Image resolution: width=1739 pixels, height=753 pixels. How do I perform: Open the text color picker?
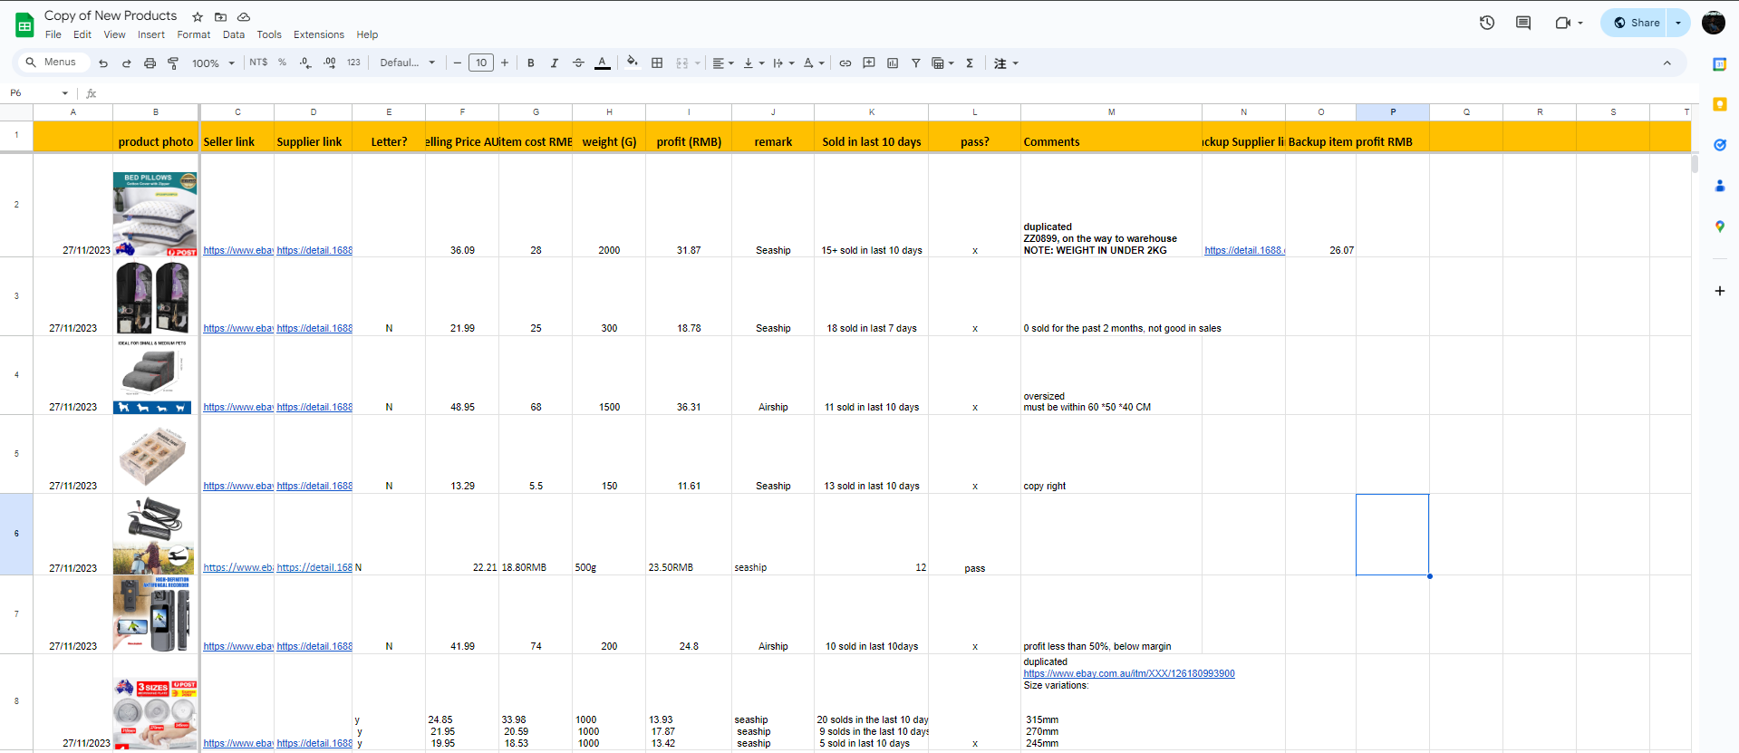(x=603, y=63)
